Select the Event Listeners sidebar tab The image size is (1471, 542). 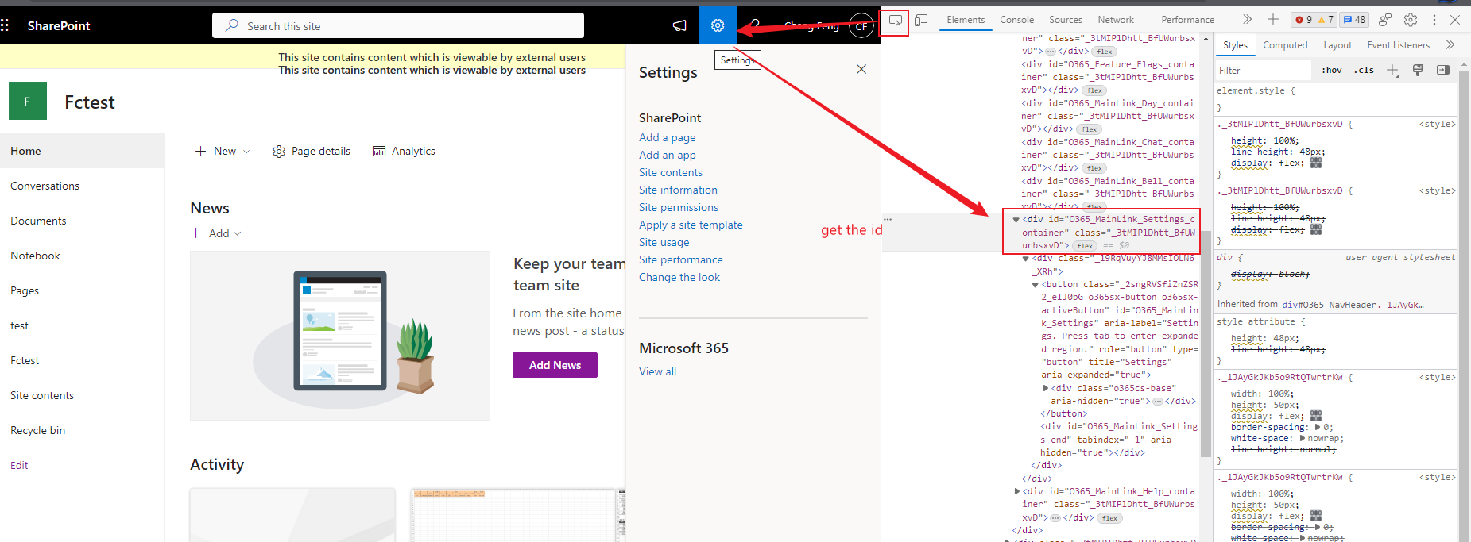click(1398, 45)
